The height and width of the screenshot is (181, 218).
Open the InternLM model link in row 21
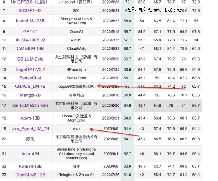[30, 154]
